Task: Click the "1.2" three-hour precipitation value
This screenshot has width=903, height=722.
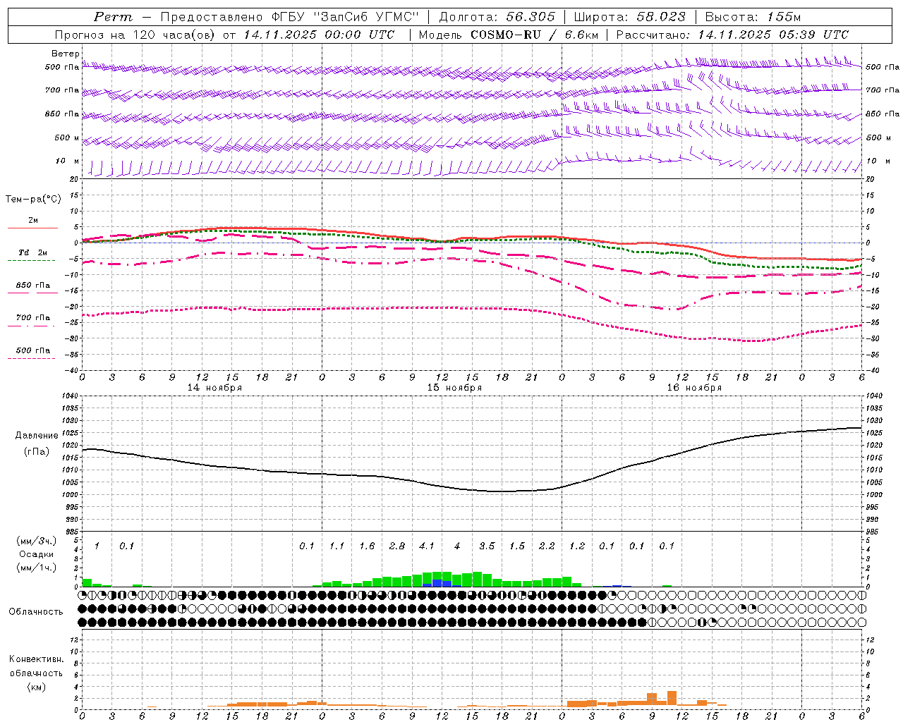Action: click(577, 546)
